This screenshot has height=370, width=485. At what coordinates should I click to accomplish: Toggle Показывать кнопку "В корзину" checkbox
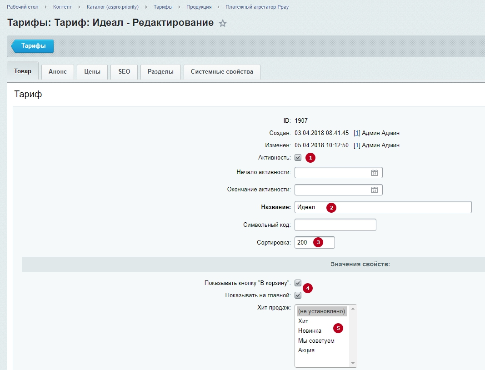[298, 283]
